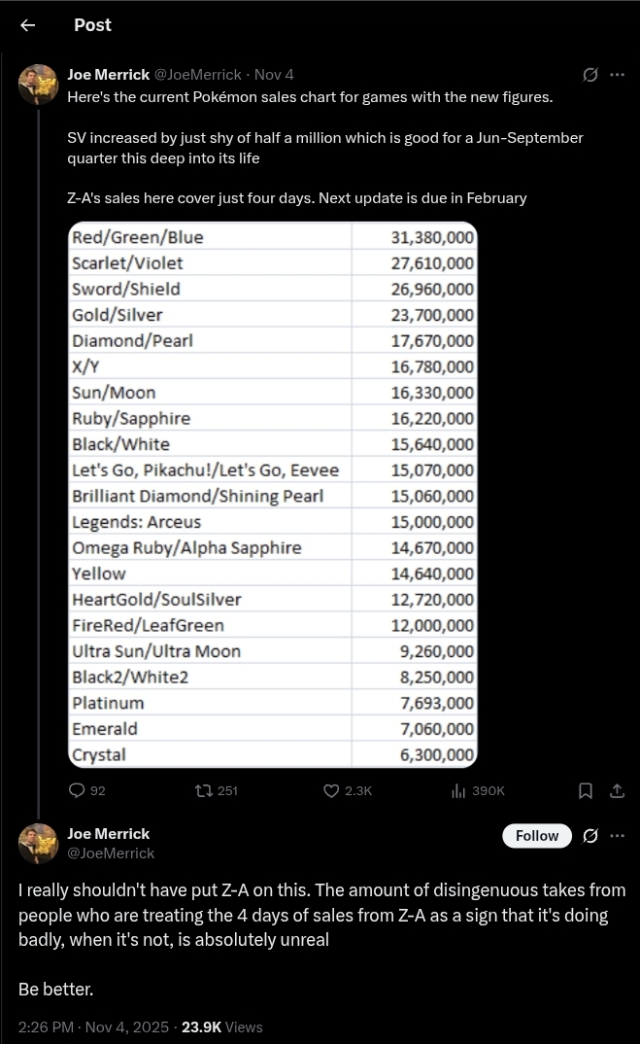Like the sales chart post

point(332,790)
